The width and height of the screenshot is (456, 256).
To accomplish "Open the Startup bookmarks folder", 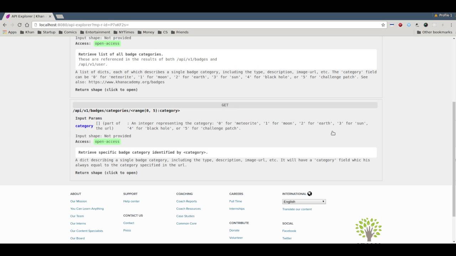I will (x=46, y=32).
